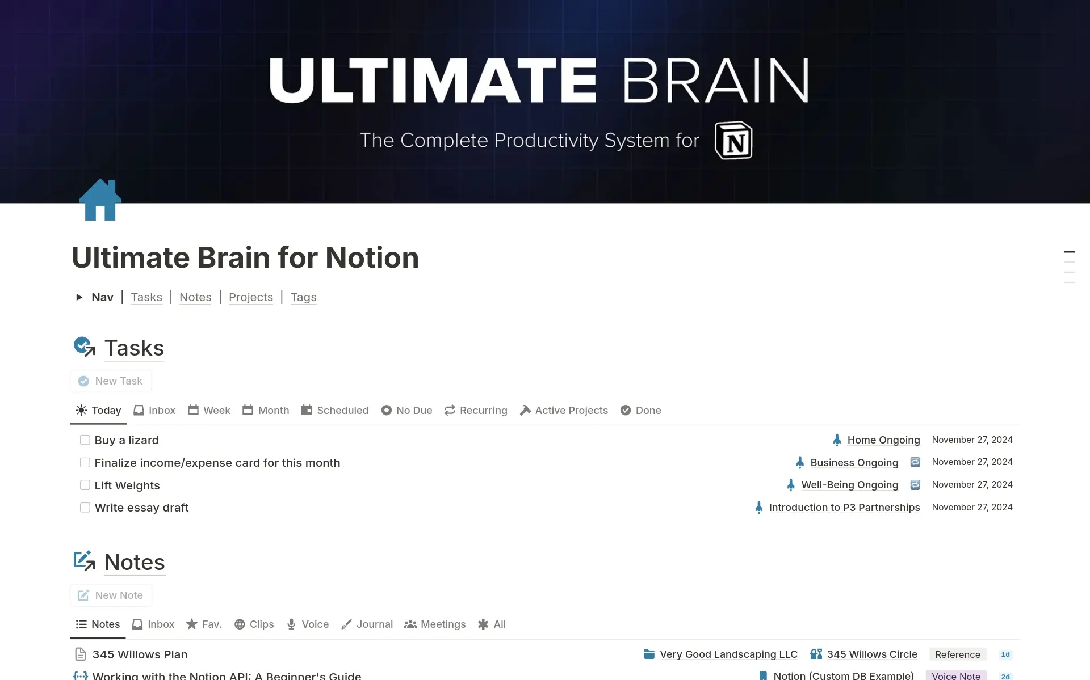Switch to Meetings tab
This screenshot has width=1090, height=680.
tap(435, 624)
